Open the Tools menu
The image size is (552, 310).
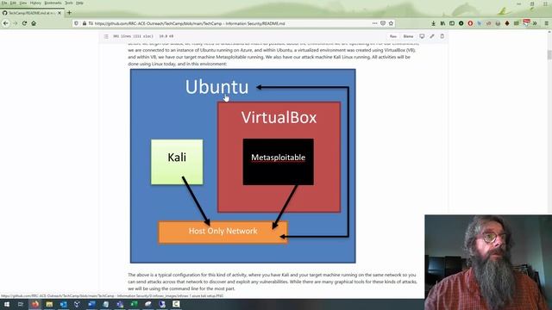coord(69,3)
